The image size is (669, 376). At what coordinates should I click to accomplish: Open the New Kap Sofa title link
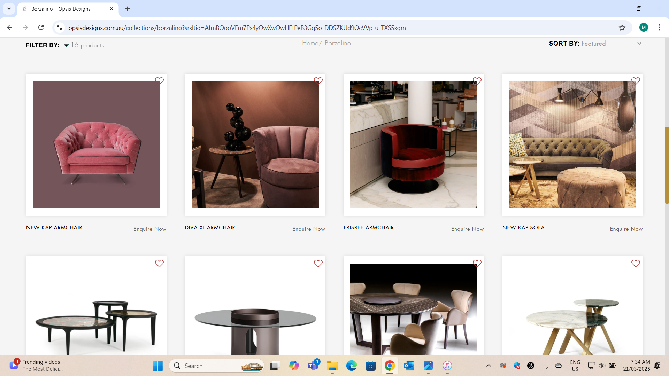click(523, 228)
